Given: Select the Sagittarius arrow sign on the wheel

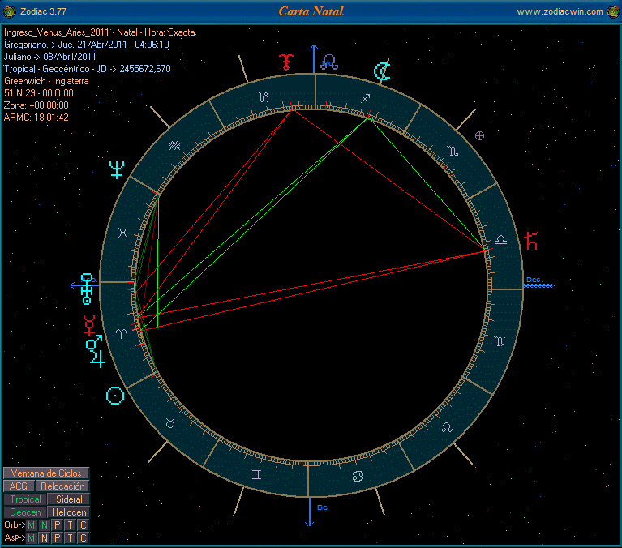Looking at the screenshot, I should pyautogui.click(x=366, y=98).
